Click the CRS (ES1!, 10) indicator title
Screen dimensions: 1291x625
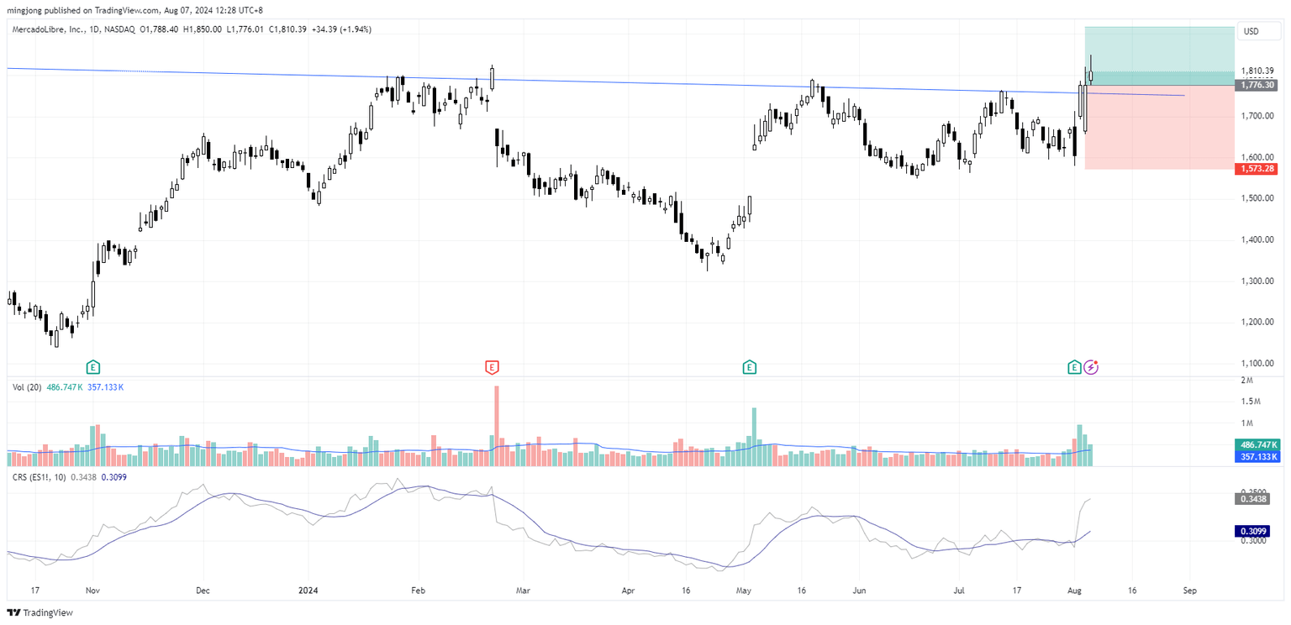(40, 476)
